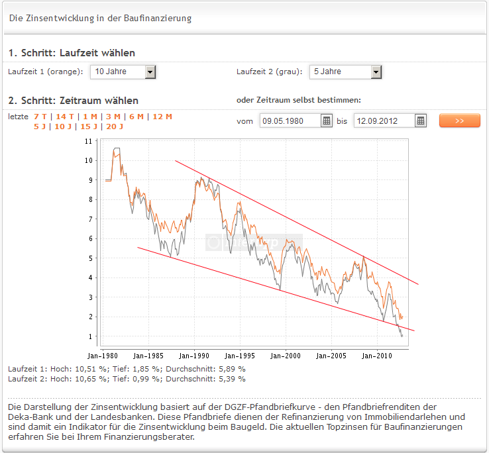Select the 15 J time range
This screenshot has height=453, width=489.
click(89, 126)
